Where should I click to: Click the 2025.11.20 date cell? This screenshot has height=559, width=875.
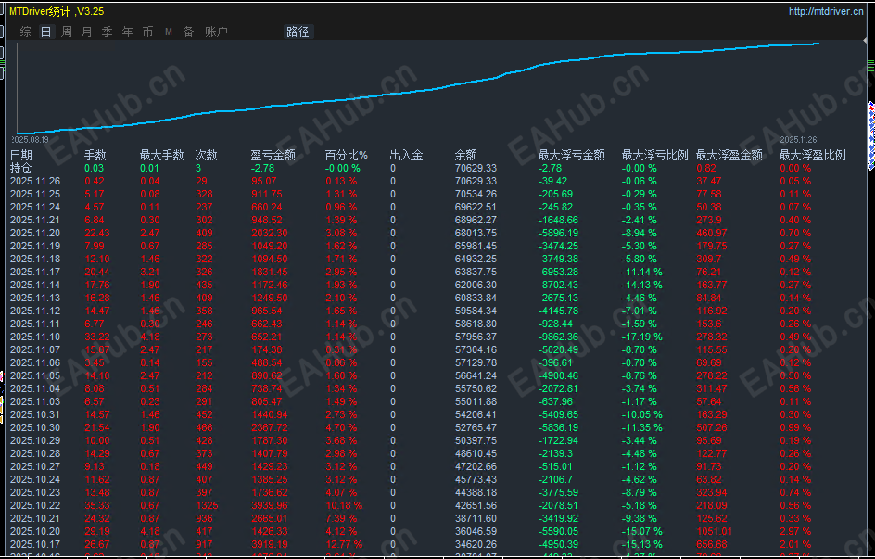click(35, 234)
